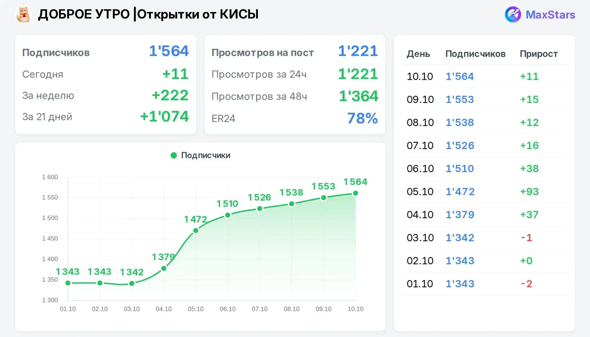Click the 1 600 y-axis label
Screen dimensions: 590x337
click(50, 177)
